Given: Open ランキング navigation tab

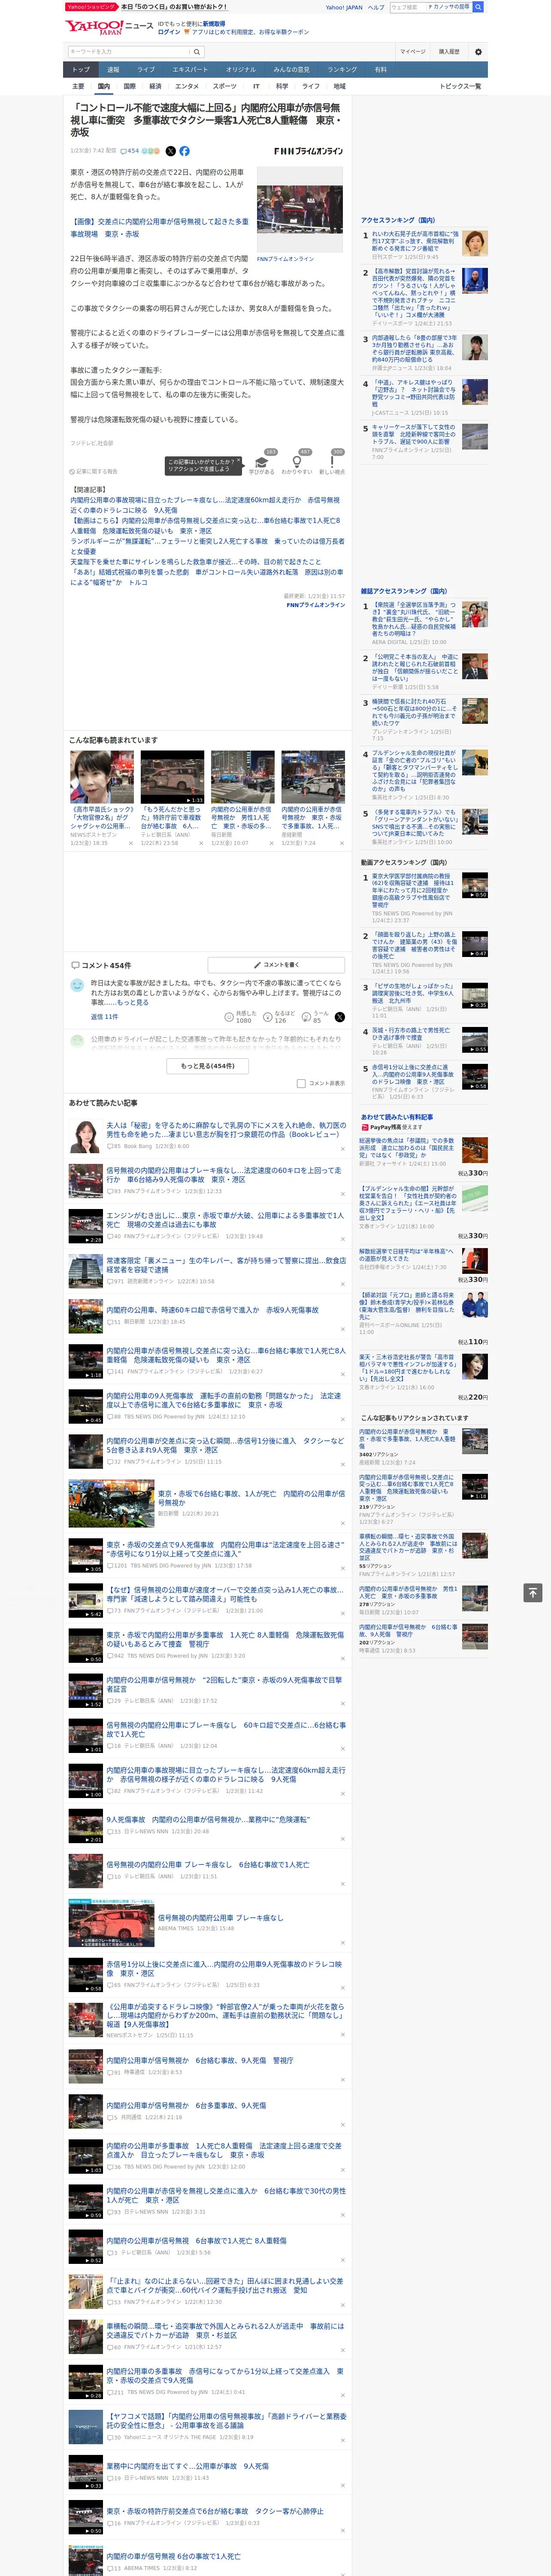Looking at the screenshot, I should pos(342,69).
